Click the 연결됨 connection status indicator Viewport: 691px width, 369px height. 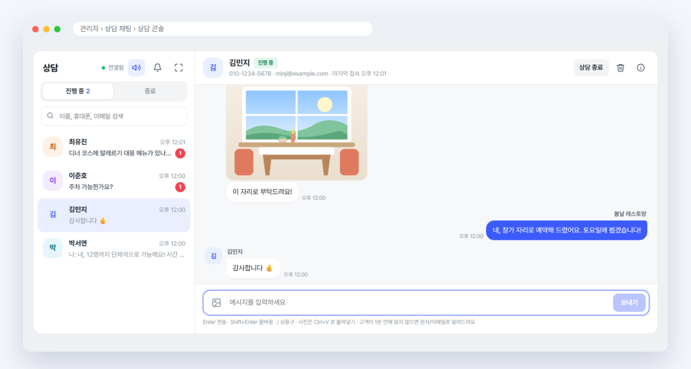112,67
